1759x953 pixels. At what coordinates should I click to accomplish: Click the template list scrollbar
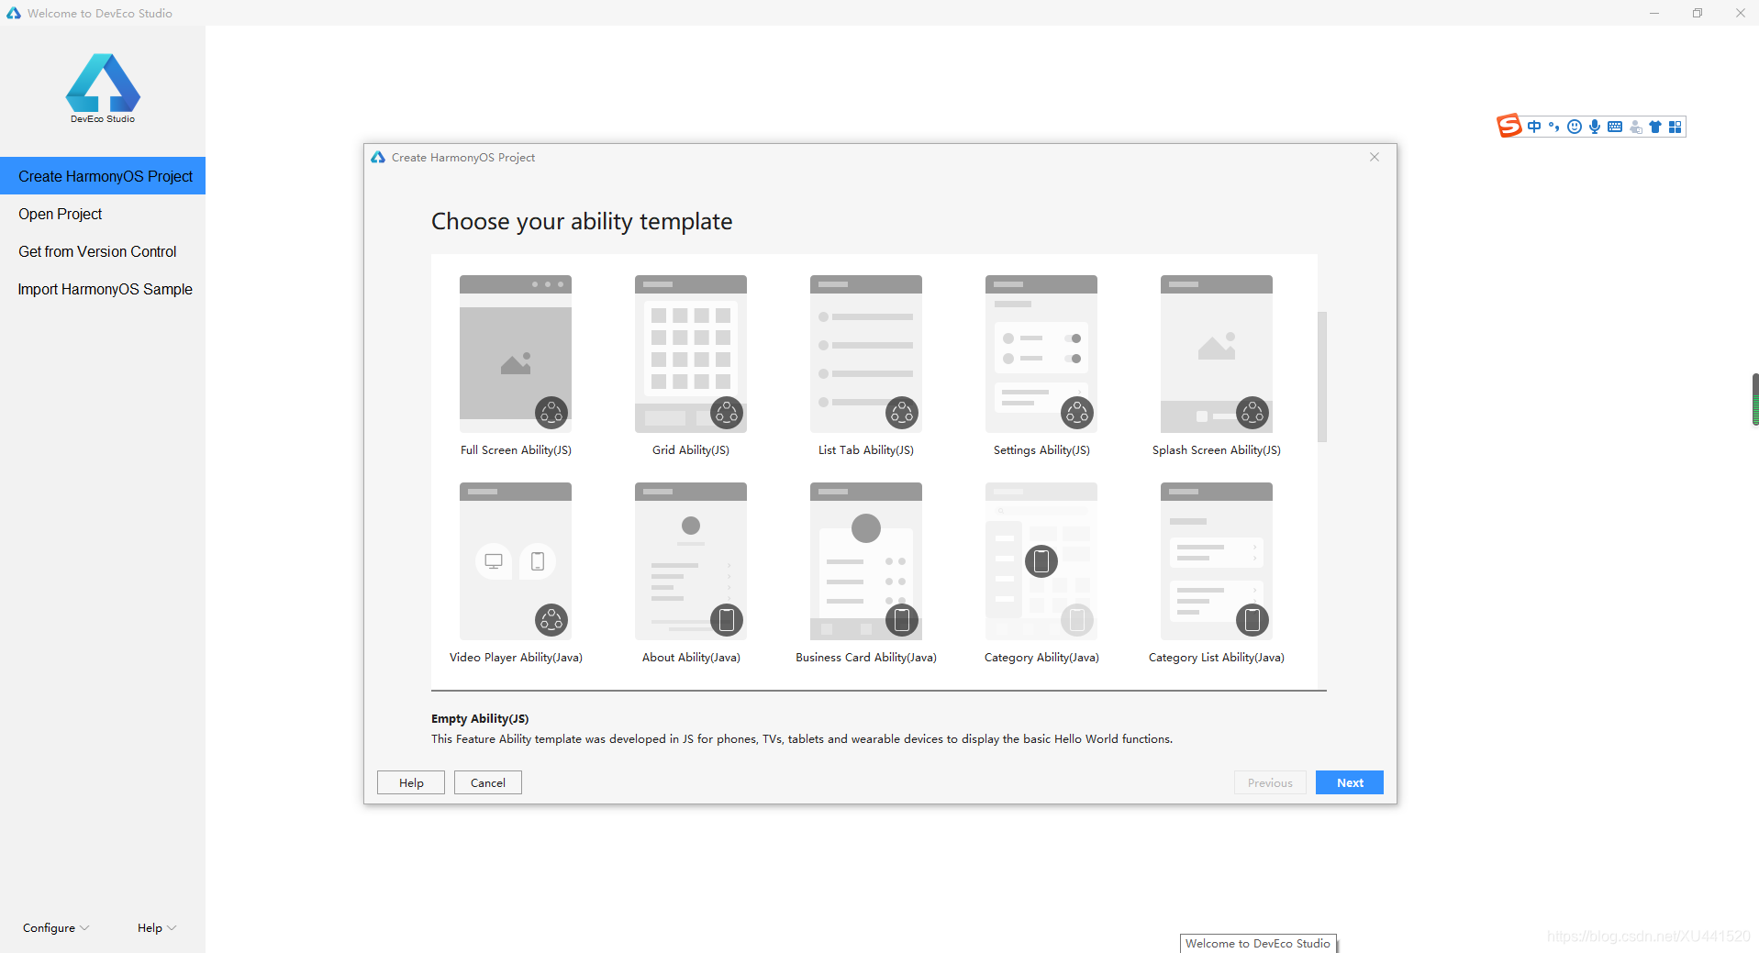[1322, 376]
